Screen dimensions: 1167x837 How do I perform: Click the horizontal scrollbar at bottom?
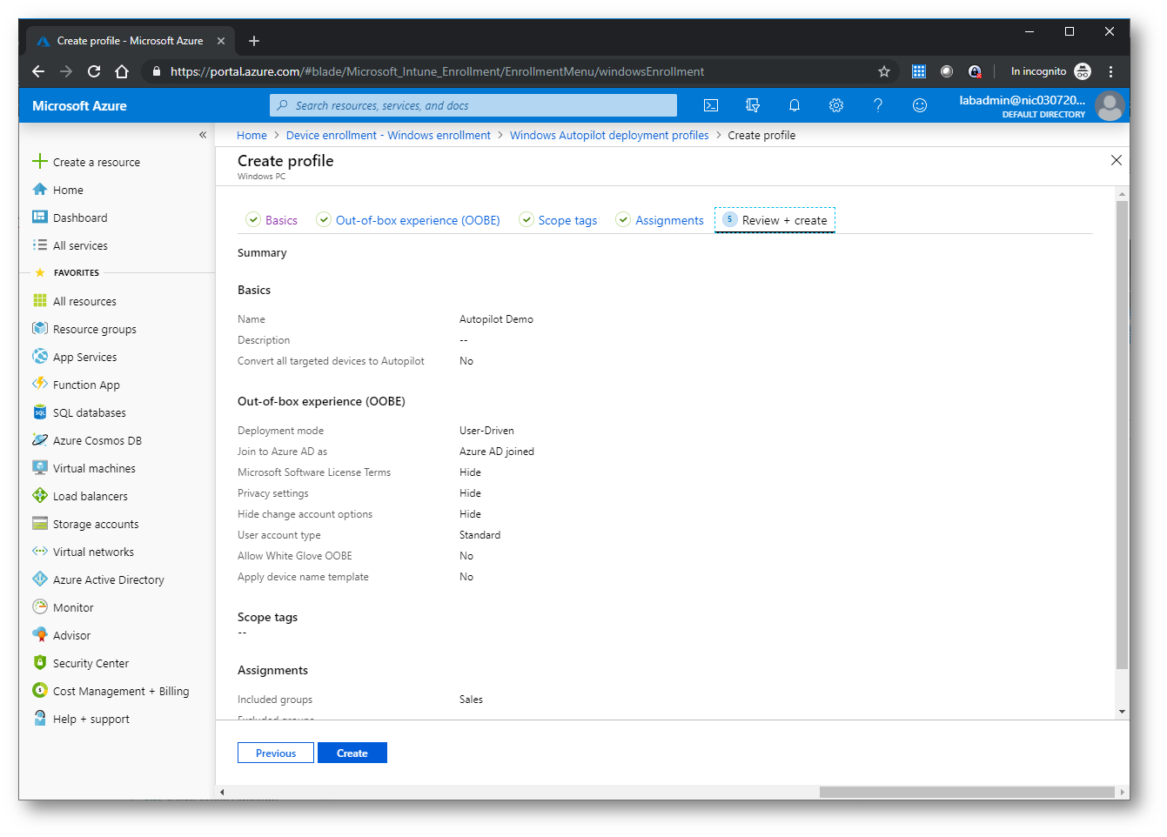[967, 792]
